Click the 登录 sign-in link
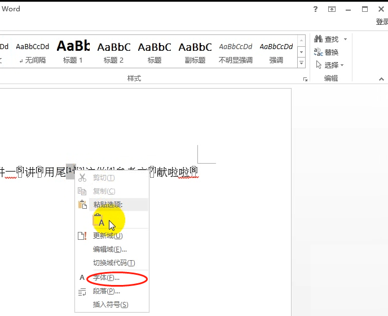Viewport: 388px width, 316px height. click(x=381, y=22)
